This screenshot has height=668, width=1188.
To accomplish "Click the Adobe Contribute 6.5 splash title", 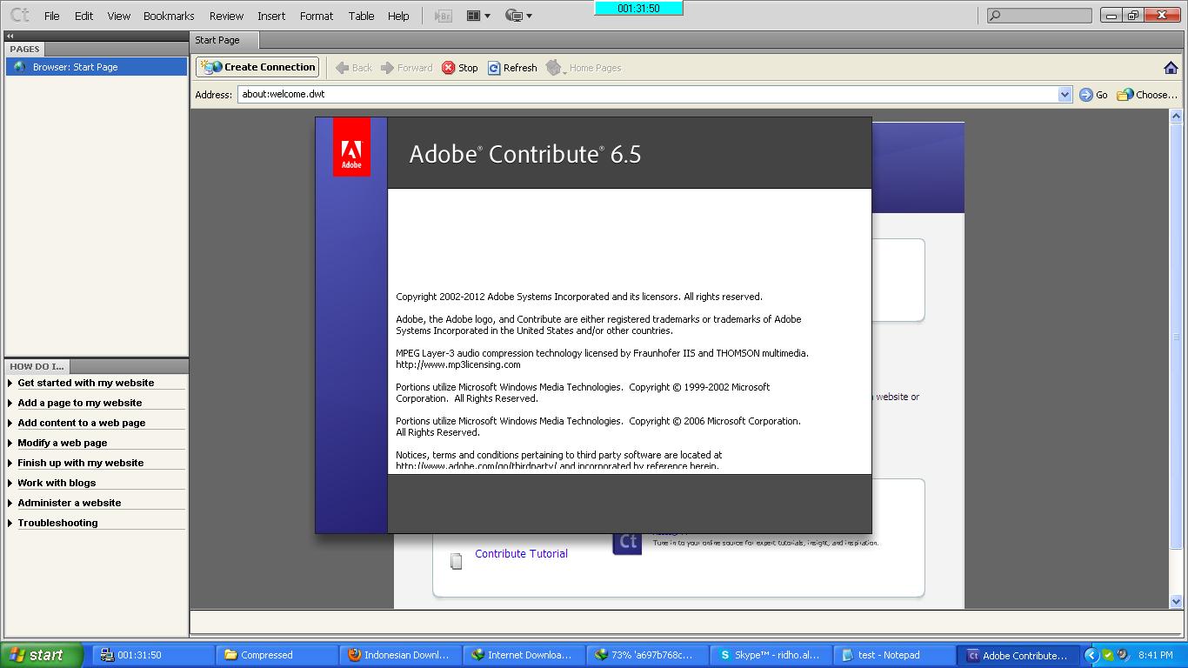I will pyautogui.click(x=525, y=154).
